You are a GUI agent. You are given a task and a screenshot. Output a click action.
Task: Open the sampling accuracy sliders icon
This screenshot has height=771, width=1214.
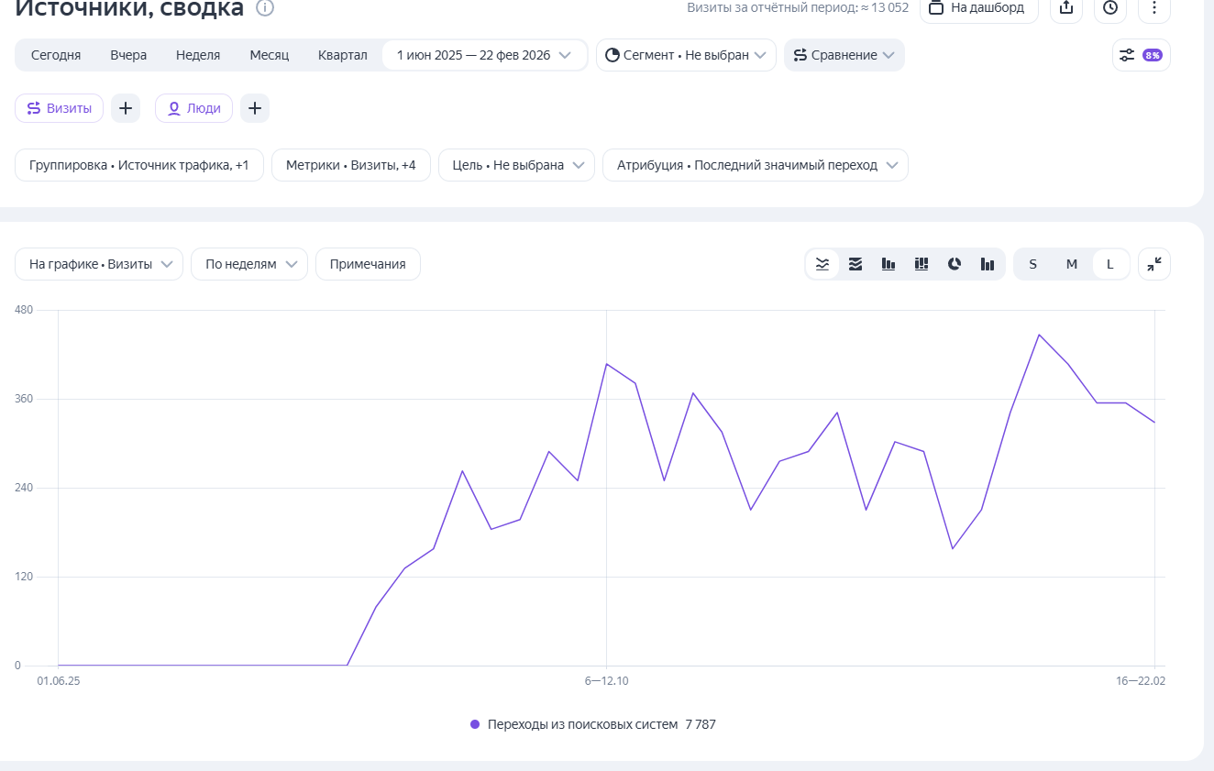[1141, 55]
